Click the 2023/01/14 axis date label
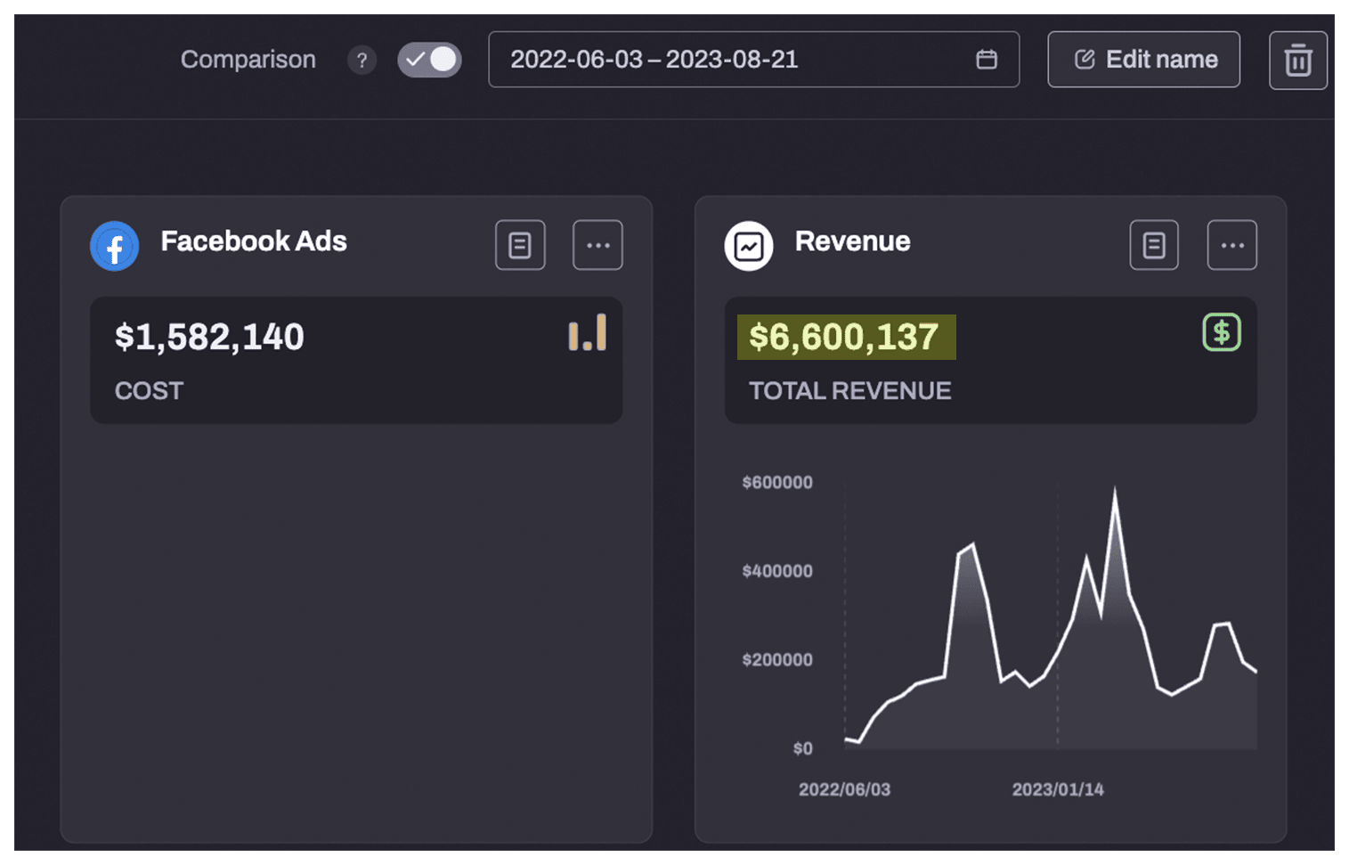The height and width of the screenshot is (865, 1349). 1058,789
